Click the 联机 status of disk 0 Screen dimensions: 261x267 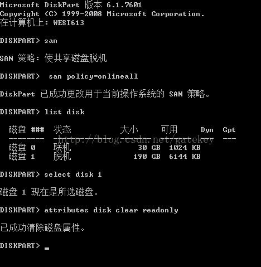62,148
